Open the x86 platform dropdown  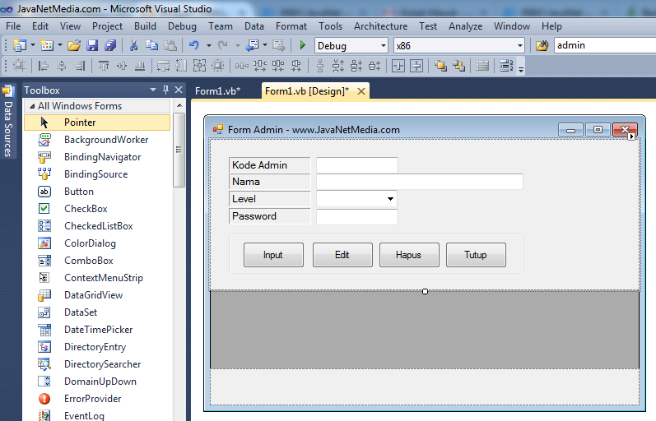519,45
